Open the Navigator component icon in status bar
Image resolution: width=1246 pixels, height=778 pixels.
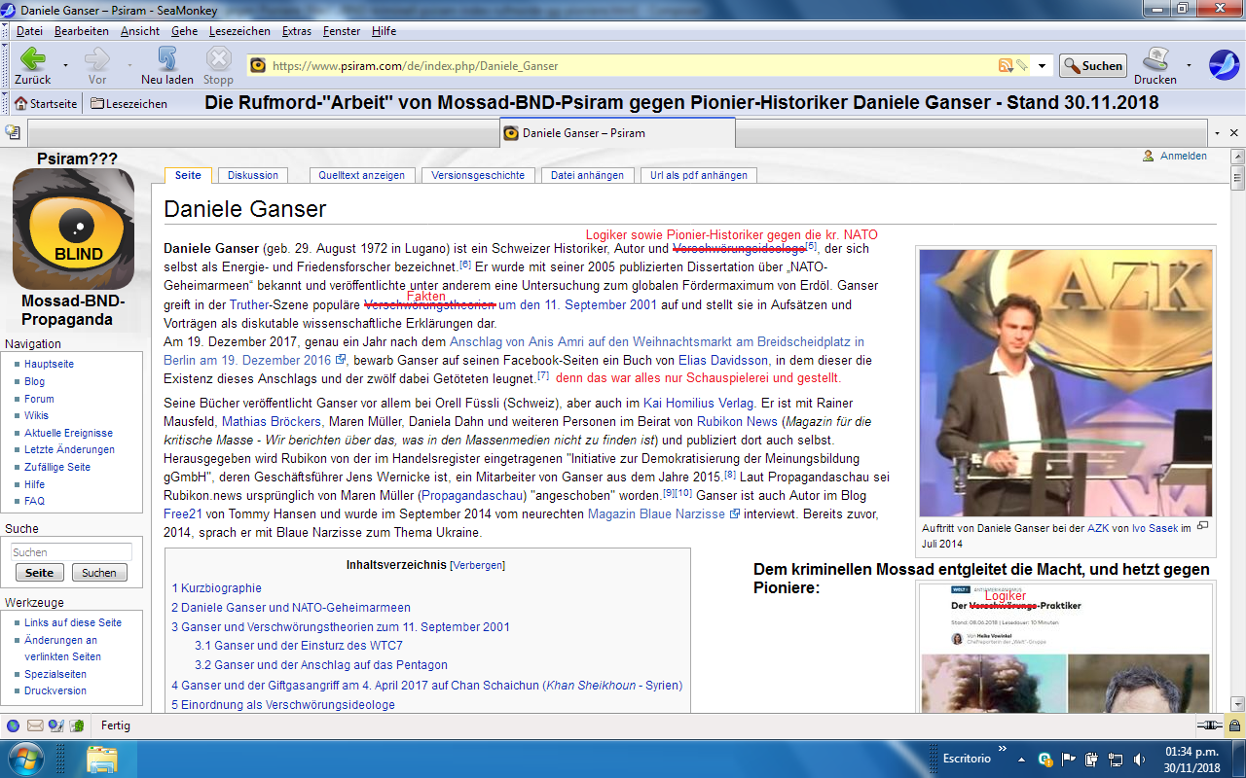[14, 725]
